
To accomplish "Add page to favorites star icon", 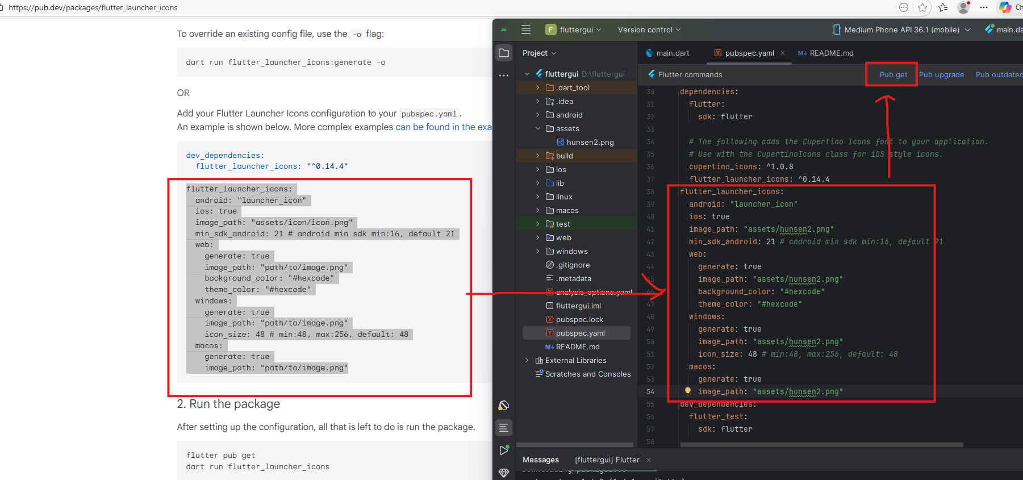I will [922, 7].
